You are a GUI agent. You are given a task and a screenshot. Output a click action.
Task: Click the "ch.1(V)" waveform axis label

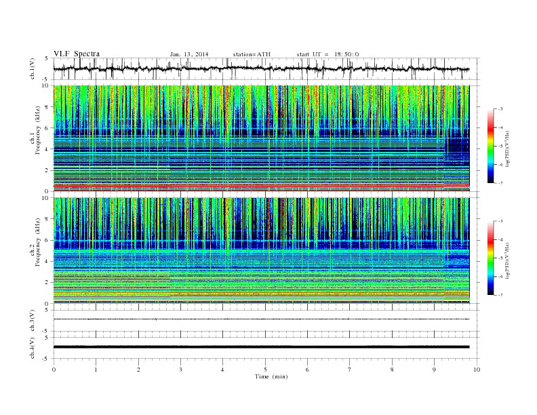[32, 68]
